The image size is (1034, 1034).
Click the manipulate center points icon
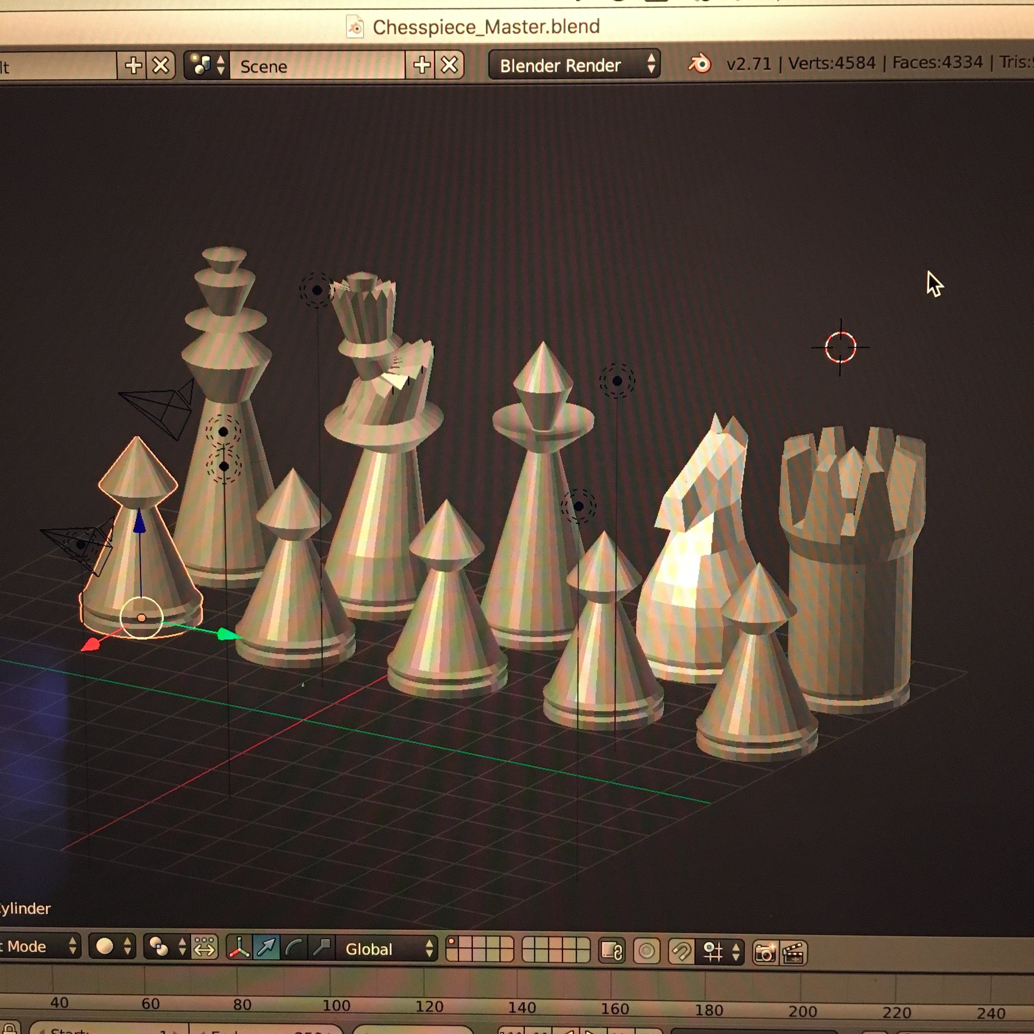click(x=204, y=948)
